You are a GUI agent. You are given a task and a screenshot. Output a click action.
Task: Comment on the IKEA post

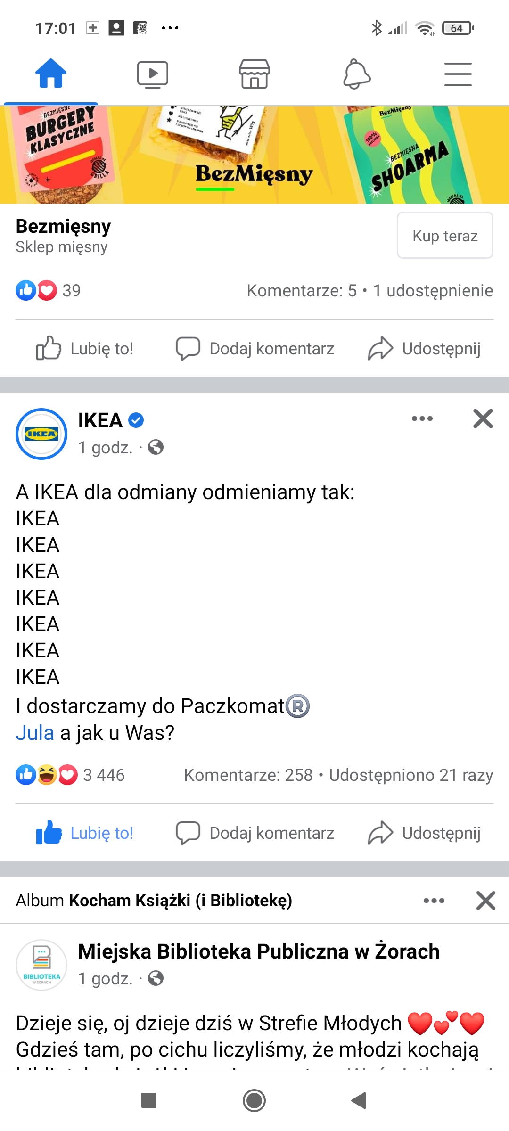(x=255, y=833)
